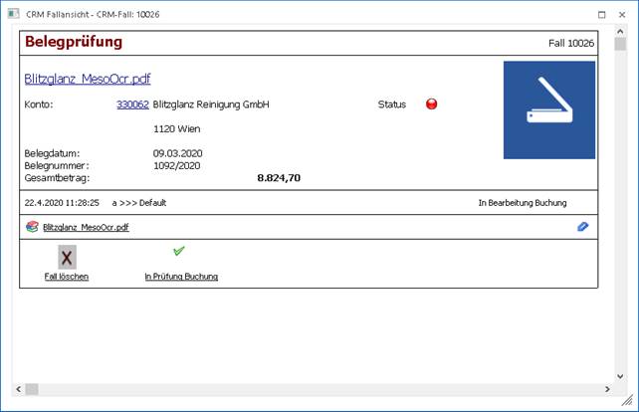
Task: Open account number 330062
Action: [x=132, y=104]
